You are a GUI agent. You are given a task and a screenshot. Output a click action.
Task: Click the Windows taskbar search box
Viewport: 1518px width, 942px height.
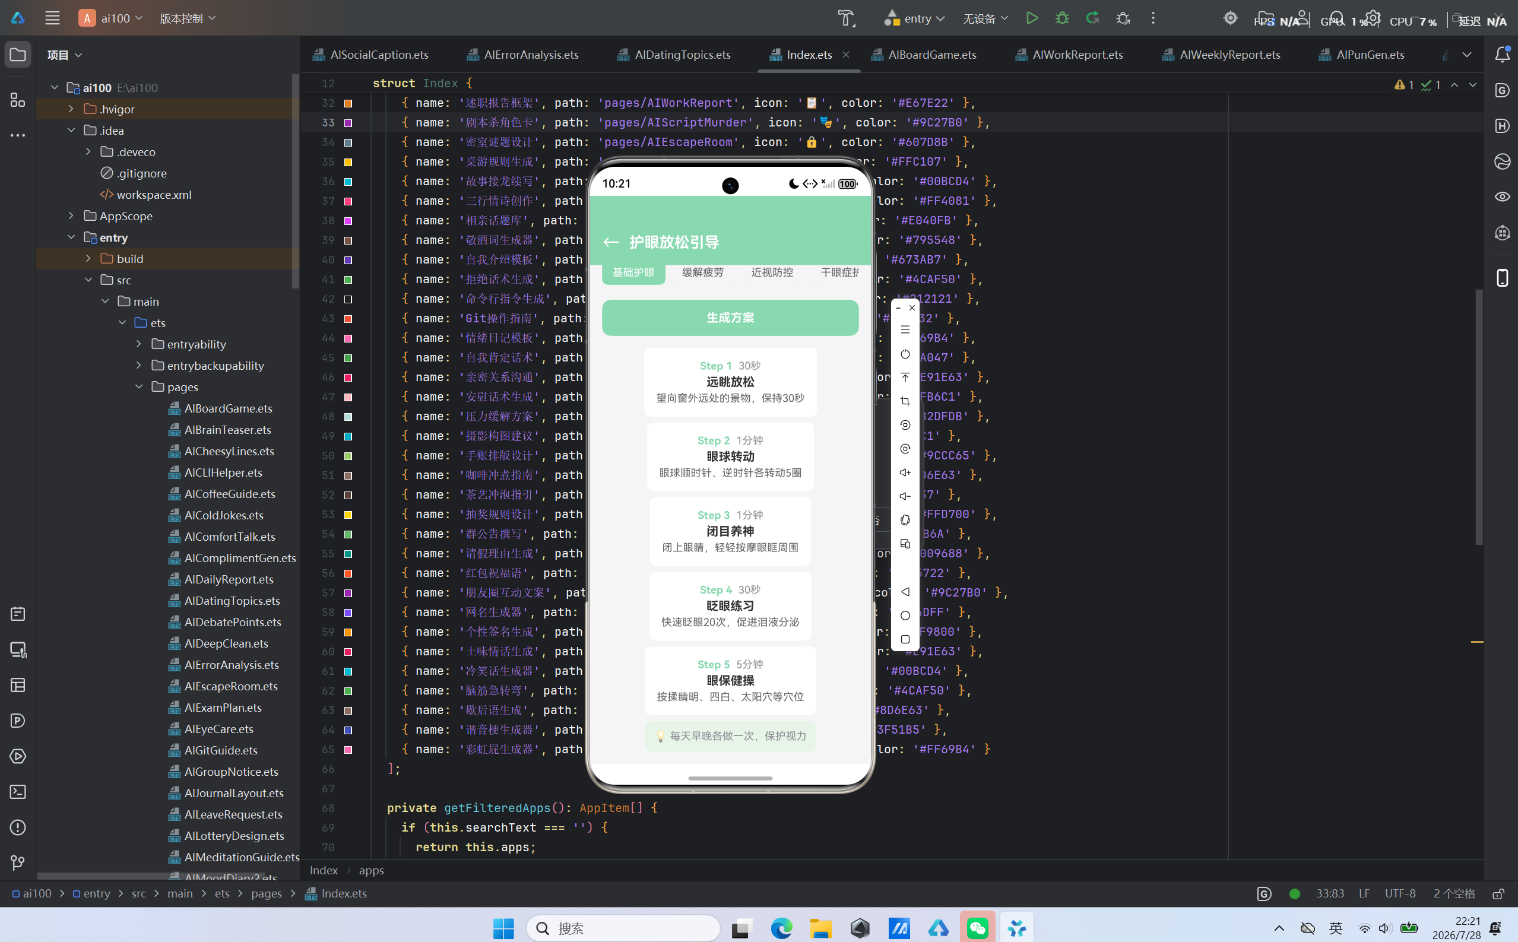tap(623, 928)
